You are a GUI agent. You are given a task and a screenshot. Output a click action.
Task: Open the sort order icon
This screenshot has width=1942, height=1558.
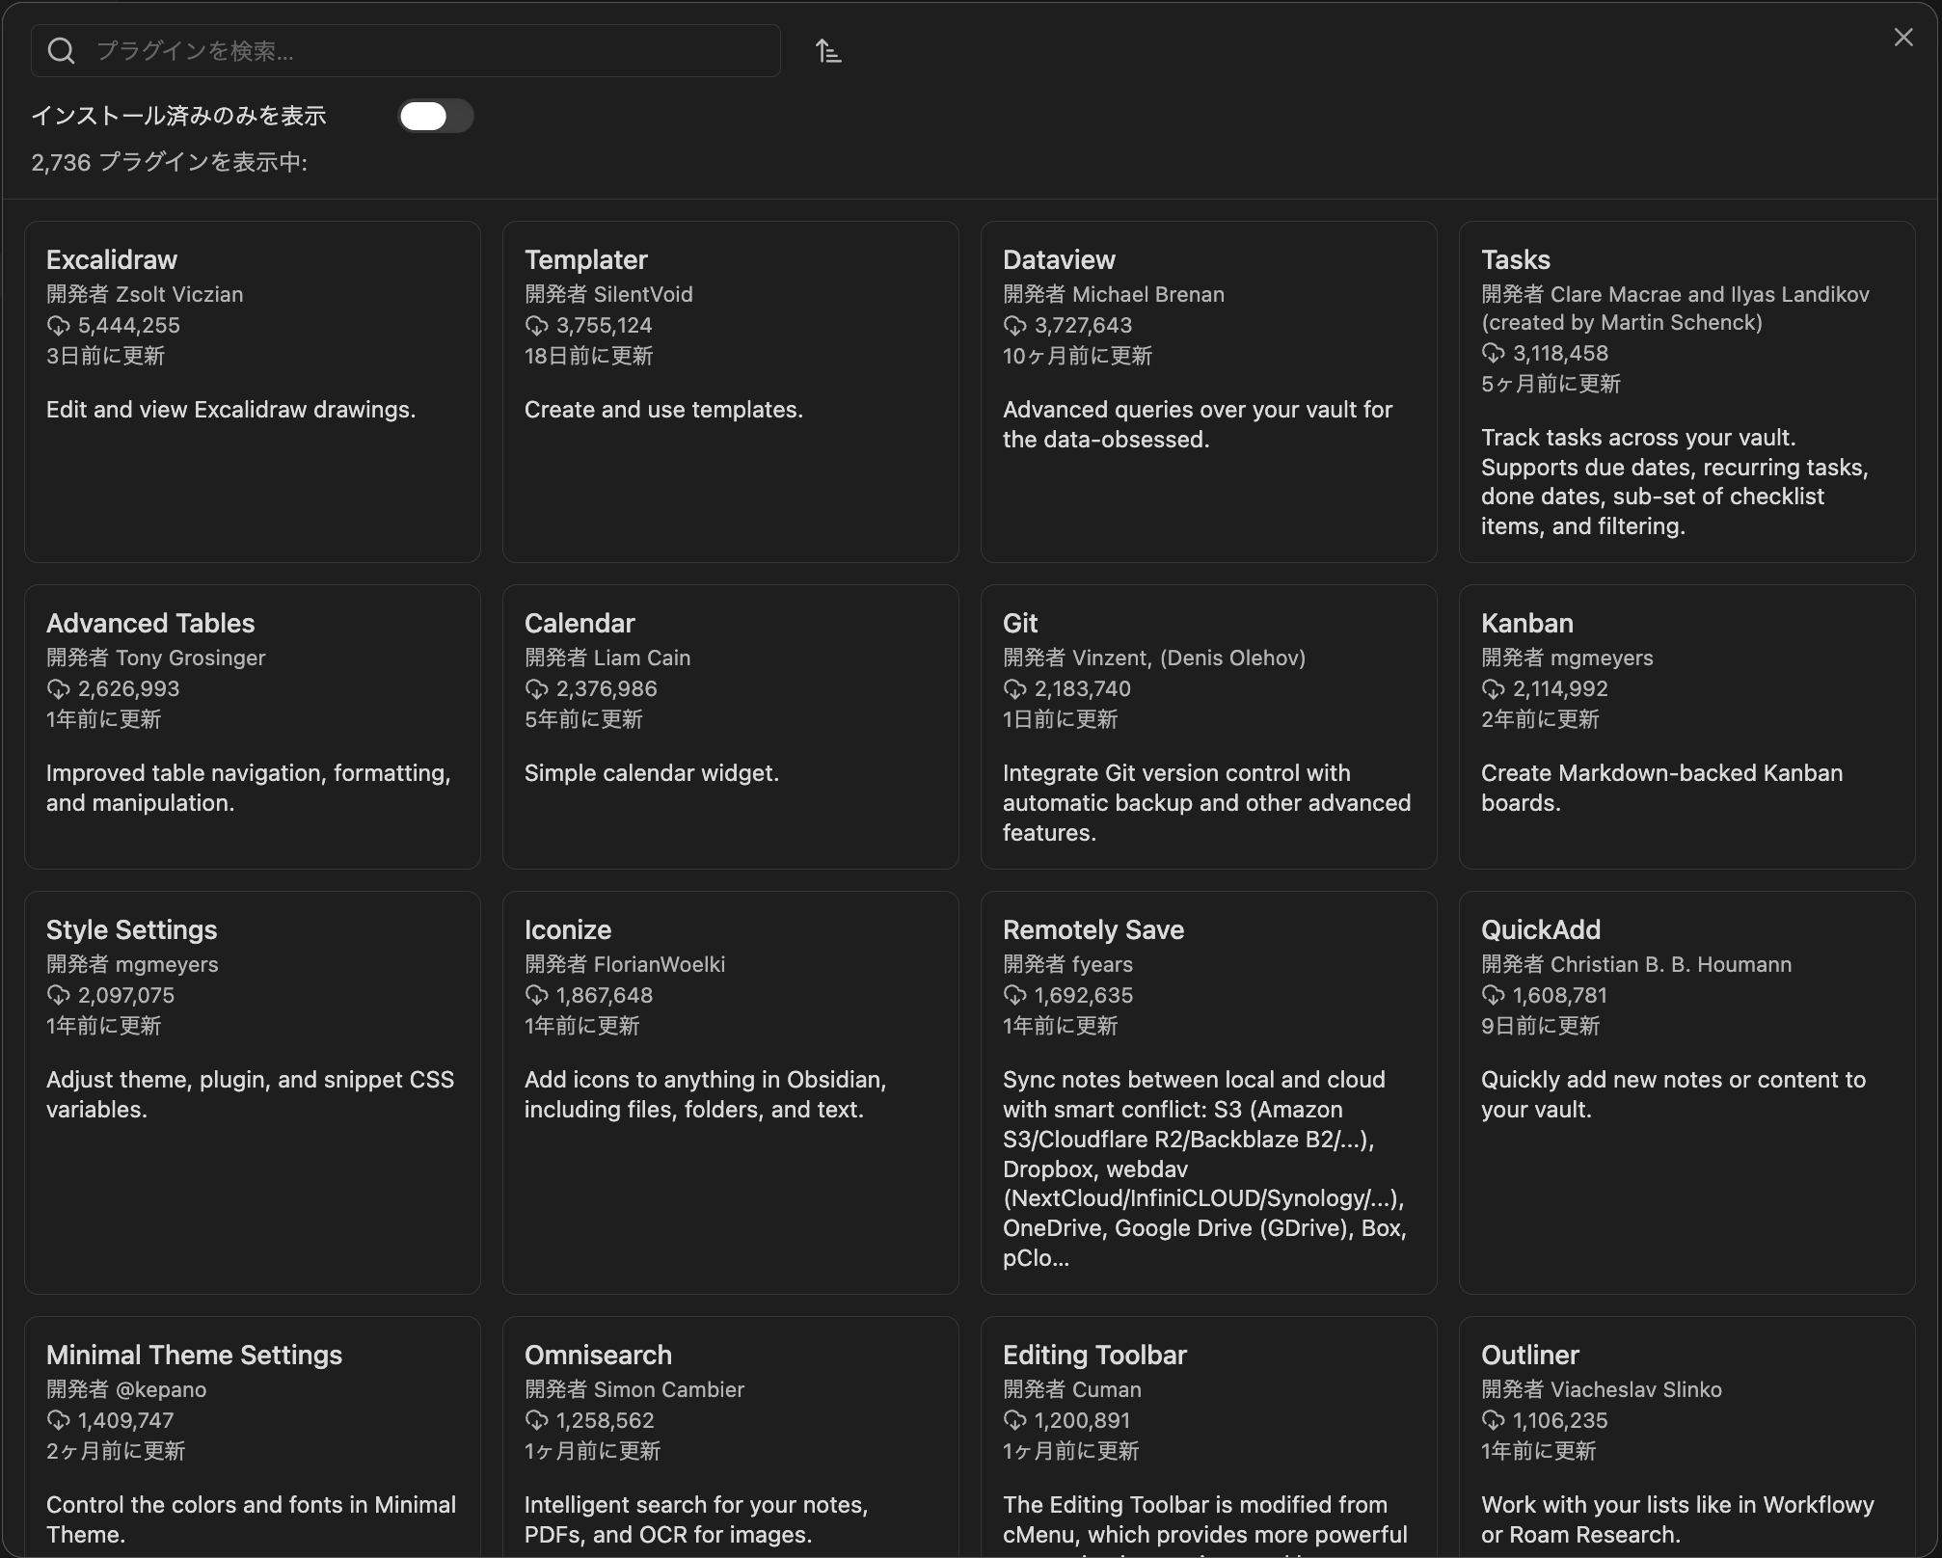coord(827,50)
